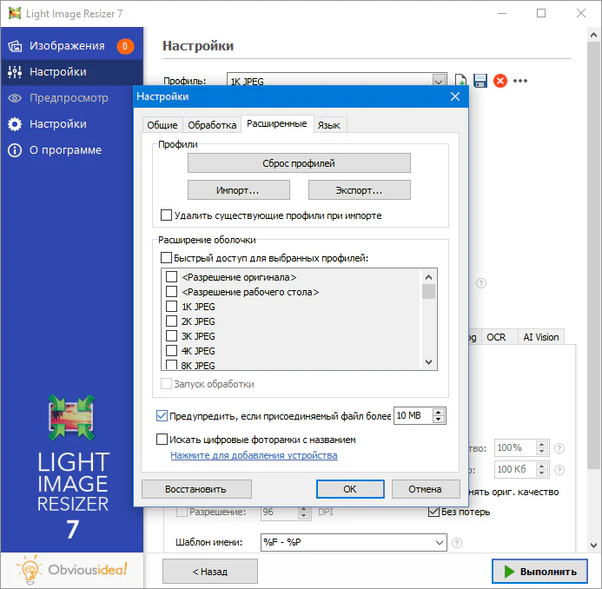Check the 4K JPEG profile in list
Screen dimensions: 602x589
[x=171, y=351]
